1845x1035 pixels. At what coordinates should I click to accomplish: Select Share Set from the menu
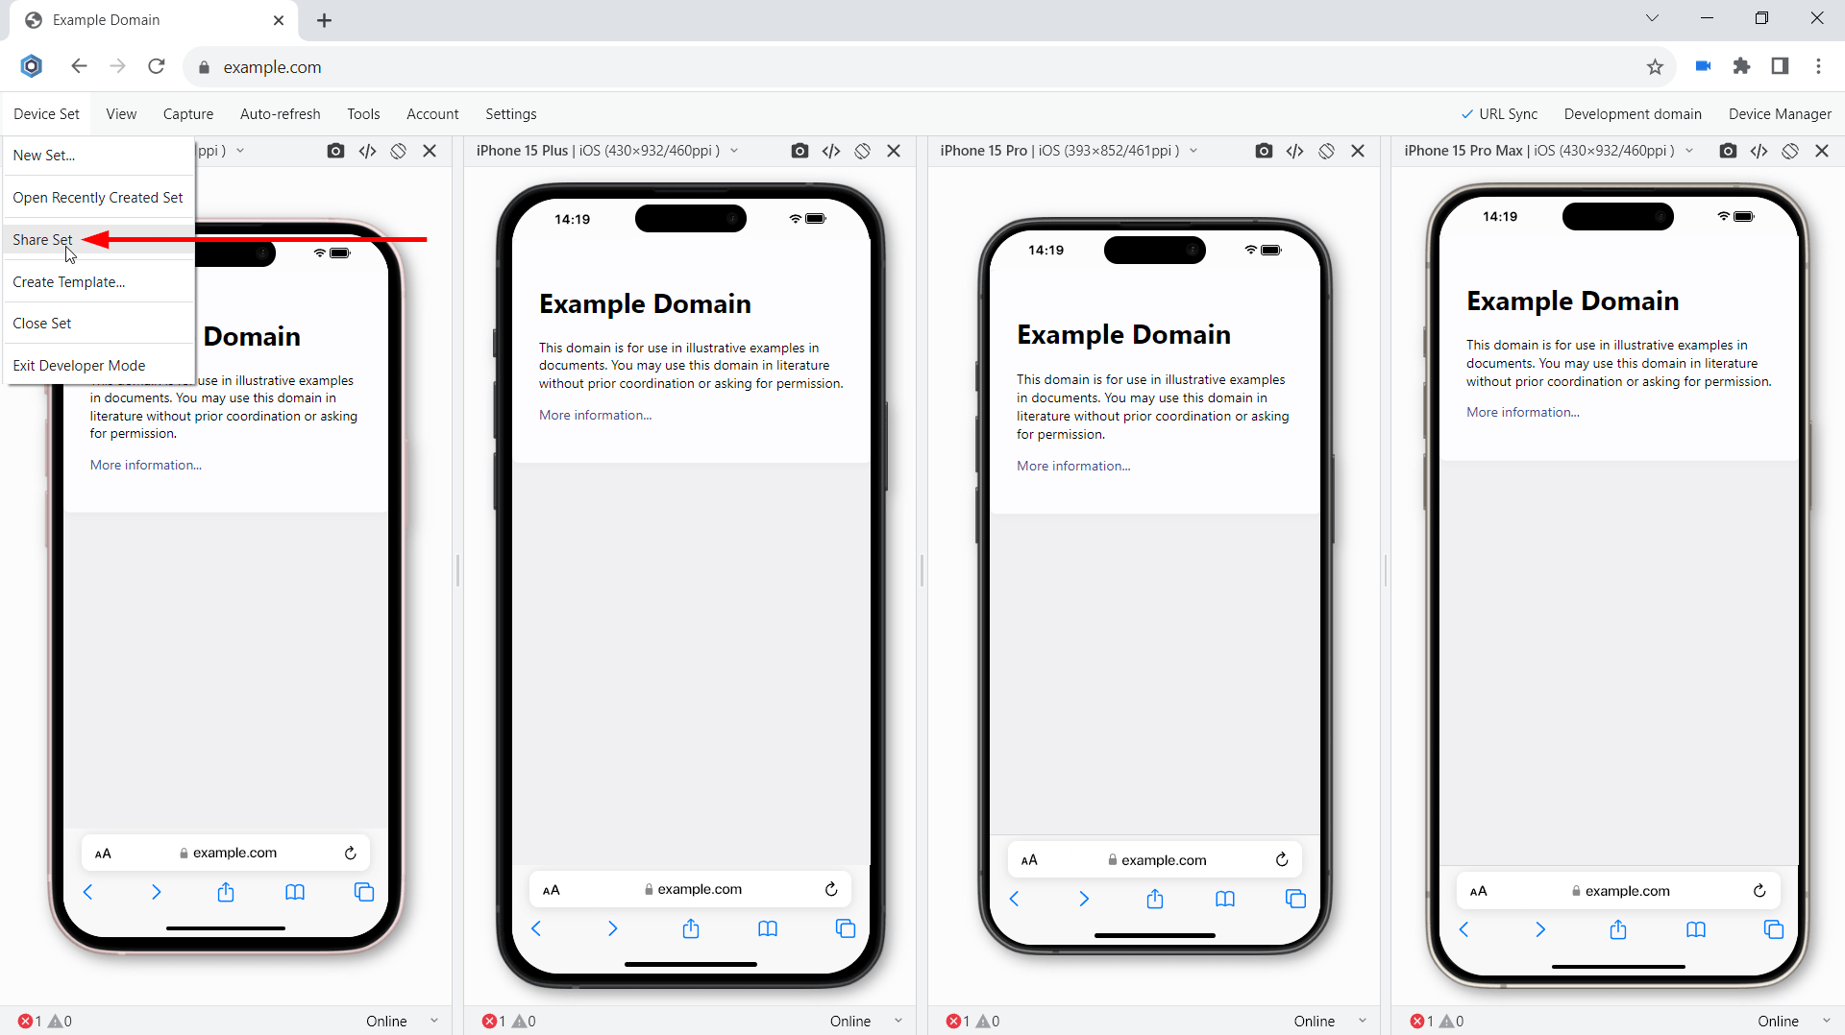pos(42,239)
